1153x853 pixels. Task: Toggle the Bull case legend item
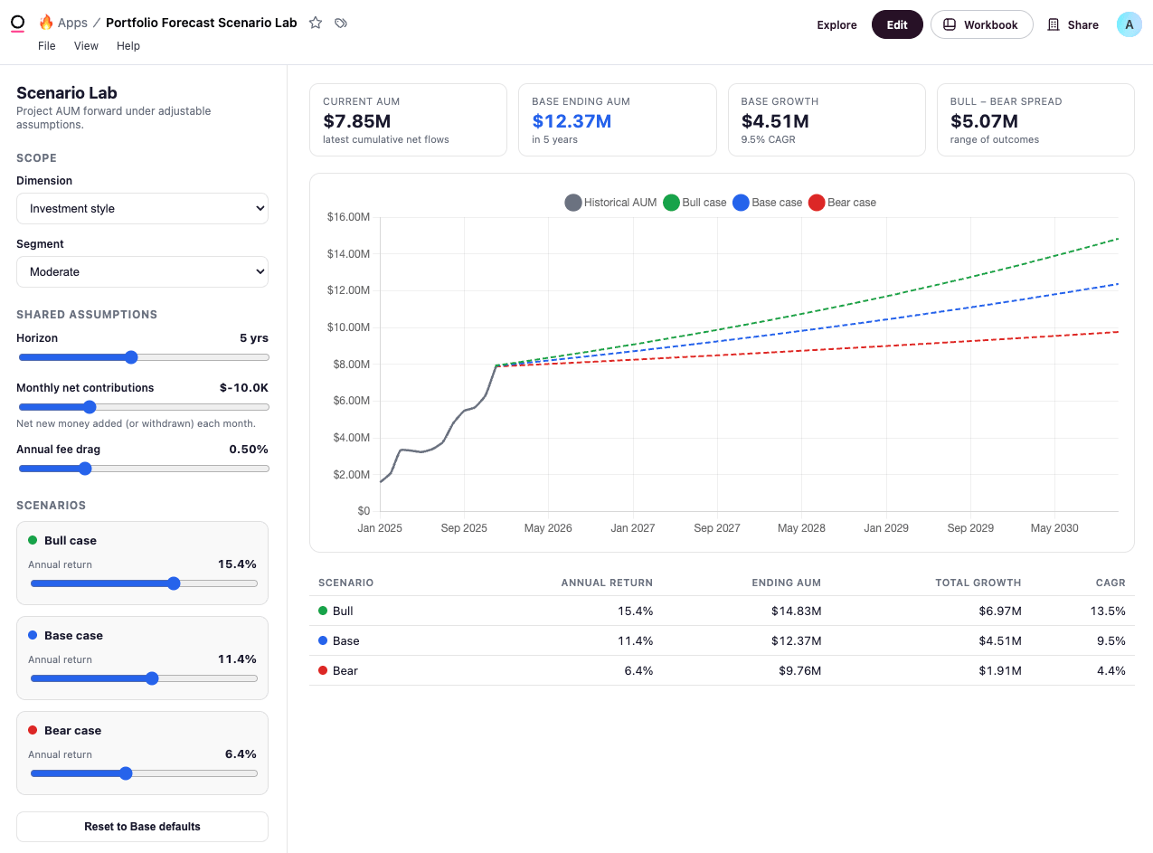click(695, 203)
